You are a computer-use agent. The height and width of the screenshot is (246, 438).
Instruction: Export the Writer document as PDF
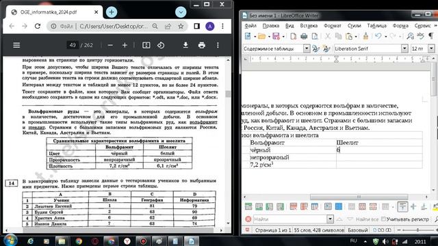point(294,36)
